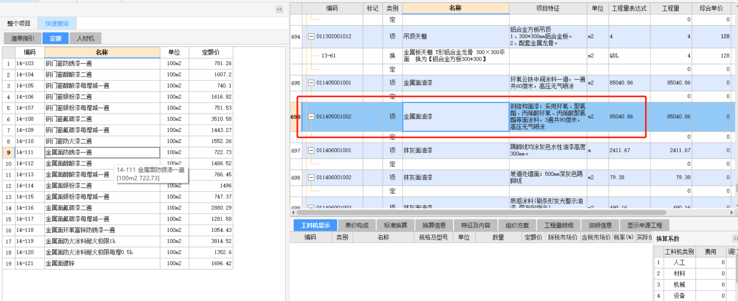The width and height of the screenshot is (738, 301).
Task: Open the 清单指引 tab
Action: click(22, 38)
